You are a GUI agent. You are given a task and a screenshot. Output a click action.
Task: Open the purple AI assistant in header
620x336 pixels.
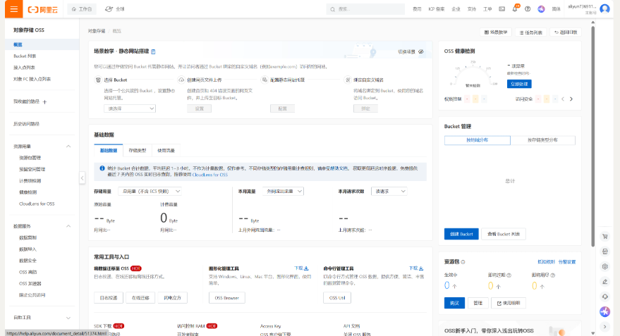pos(541,8)
